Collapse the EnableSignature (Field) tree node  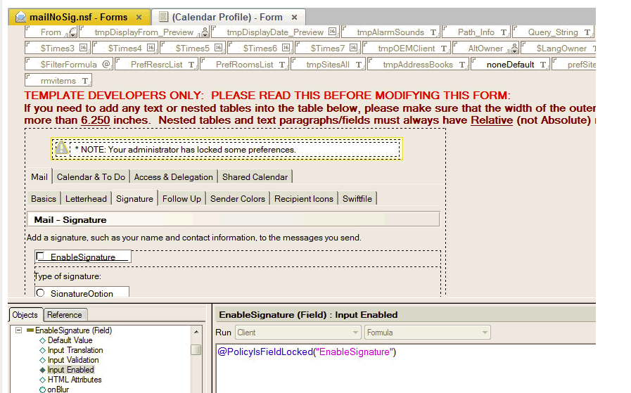(x=18, y=330)
